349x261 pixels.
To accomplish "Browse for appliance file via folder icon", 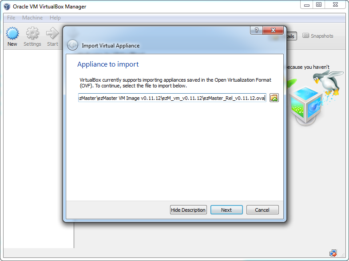I will (x=274, y=98).
